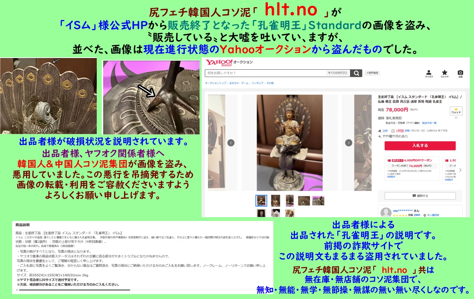
Task: Select the fourth thumbnail showing feathers
Action: coord(304,201)
